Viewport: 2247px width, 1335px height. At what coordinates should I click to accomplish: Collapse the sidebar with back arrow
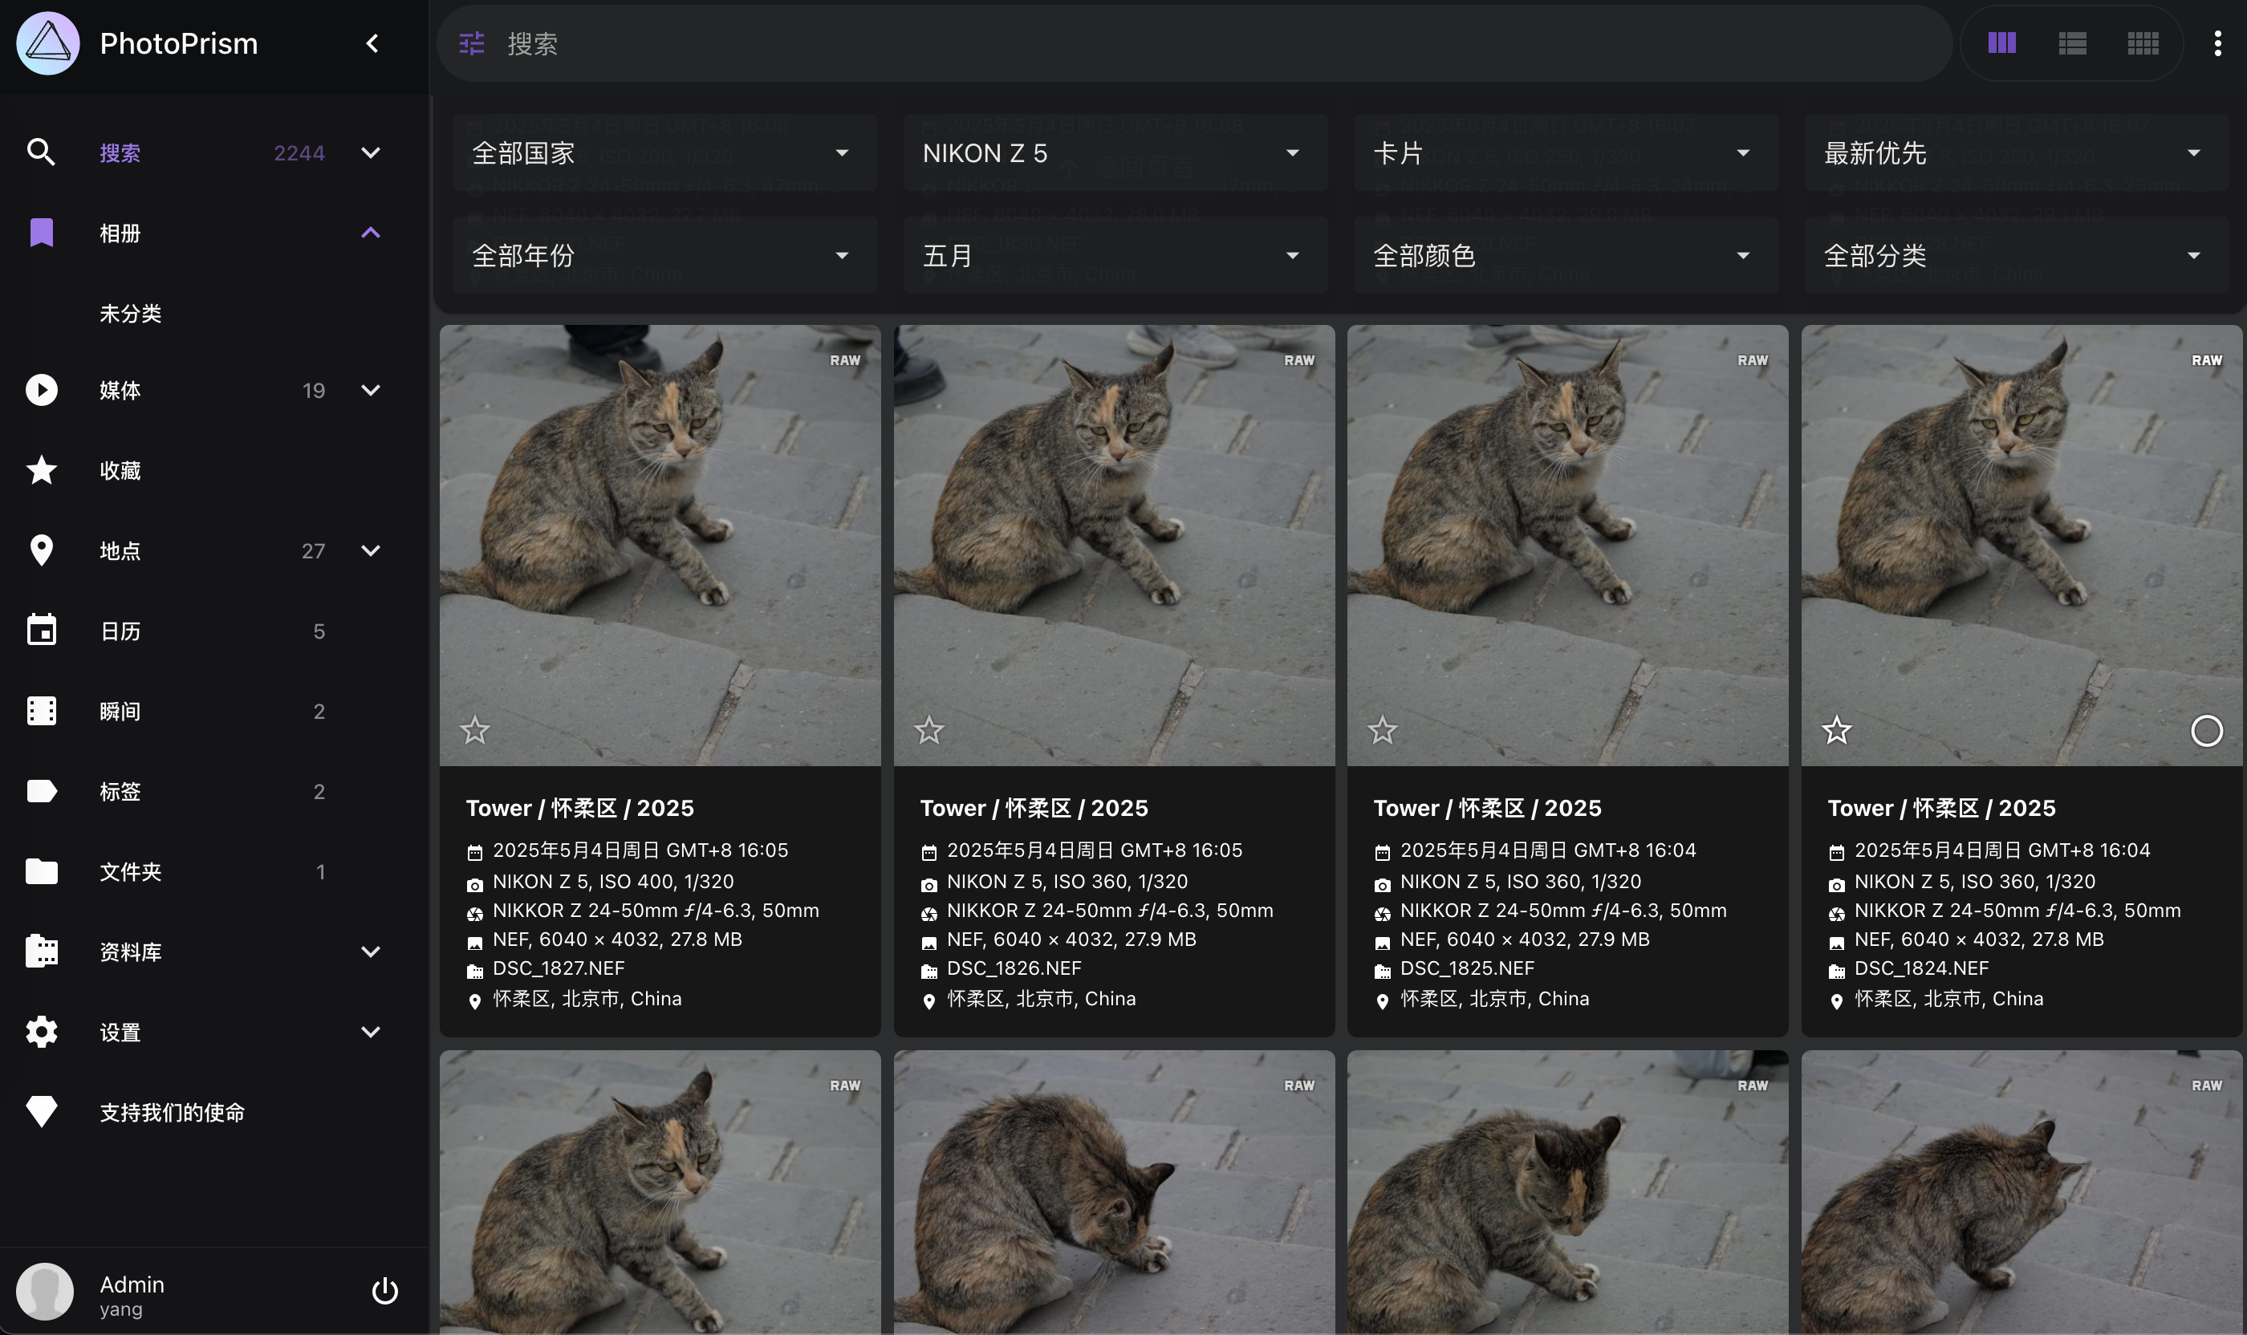[x=372, y=43]
